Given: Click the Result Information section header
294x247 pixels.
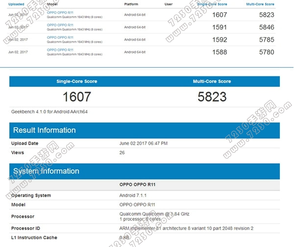Looking at the screenshot, I should 145,130.
